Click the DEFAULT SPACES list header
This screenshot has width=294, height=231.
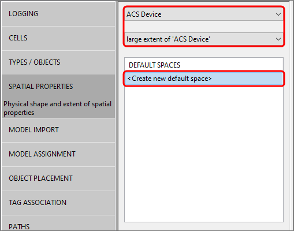155,65
